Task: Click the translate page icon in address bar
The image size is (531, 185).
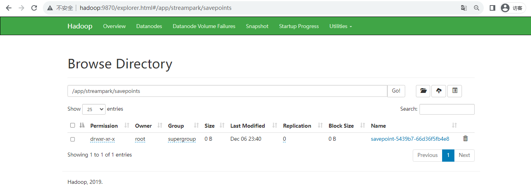Action: click(464, 8)
